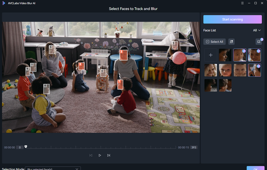267x170 pixels.
Task: Click the AVCLabs logo icon
Action: [x=4, y=3]
